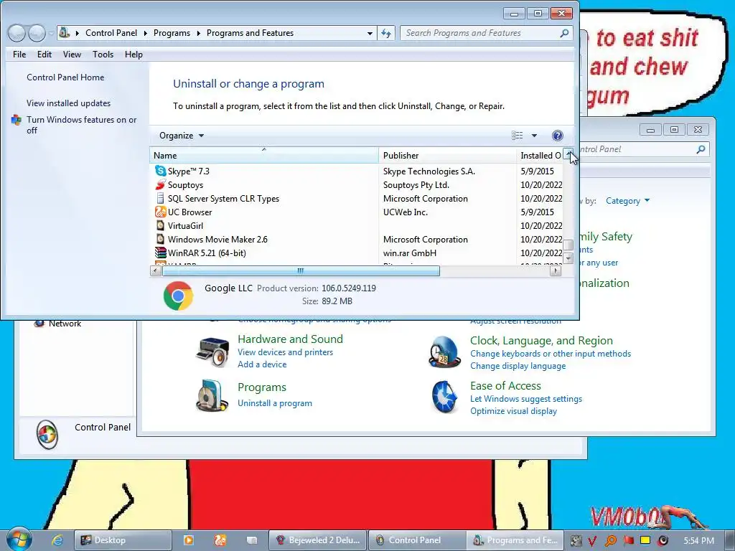Click the Clock, Language, and Region icon
The height and width of the screenshot is (551, 735).
coord(444,352)
